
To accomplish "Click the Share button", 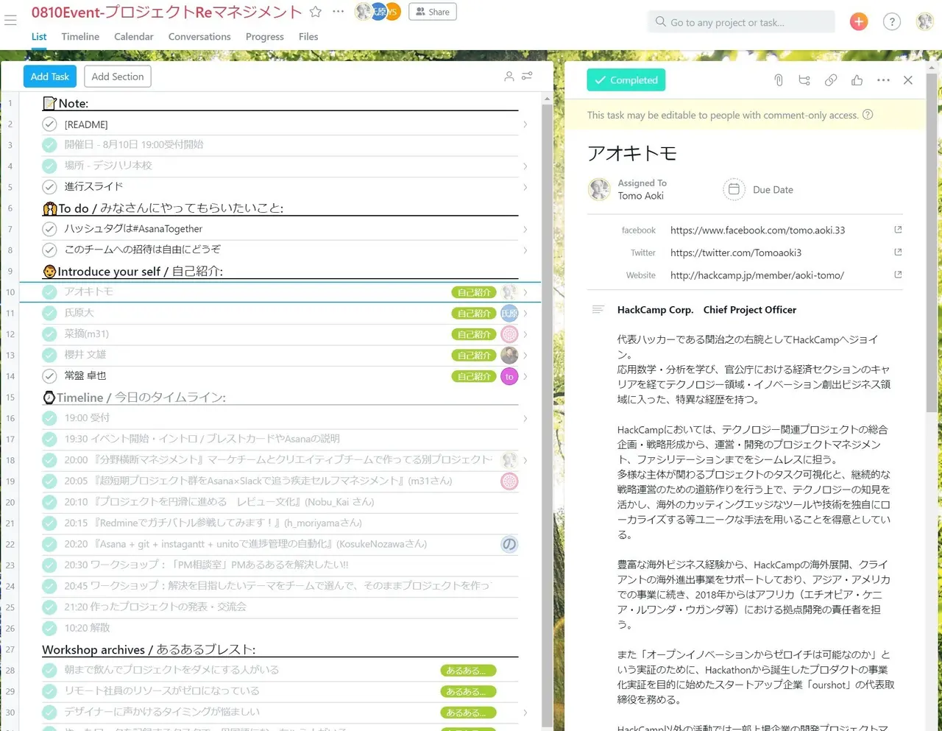I will (x=433, y=12).
